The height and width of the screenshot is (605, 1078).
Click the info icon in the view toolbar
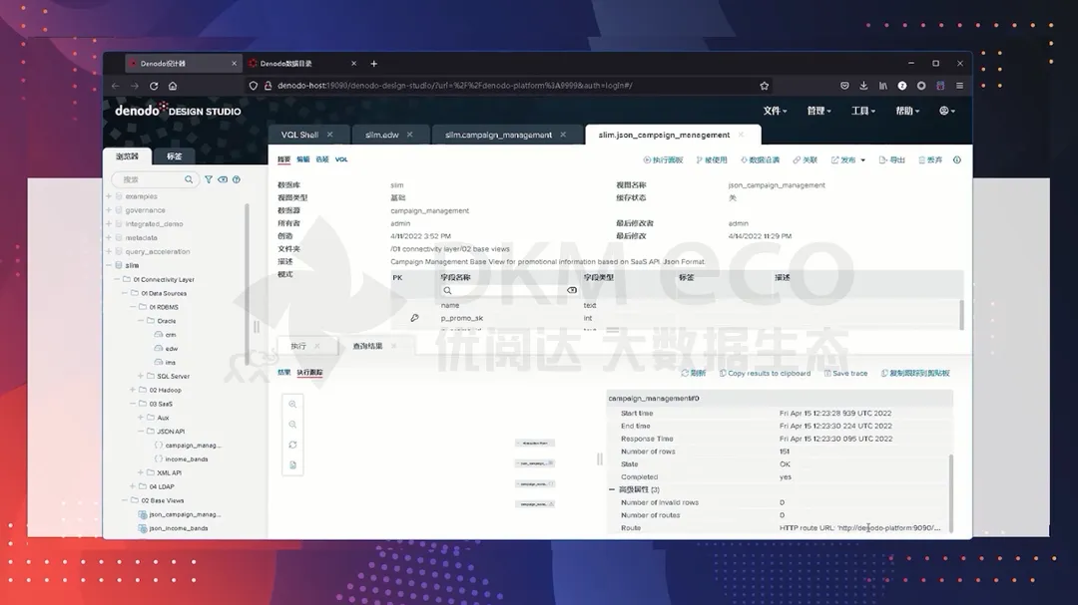[x=957, y=159]
